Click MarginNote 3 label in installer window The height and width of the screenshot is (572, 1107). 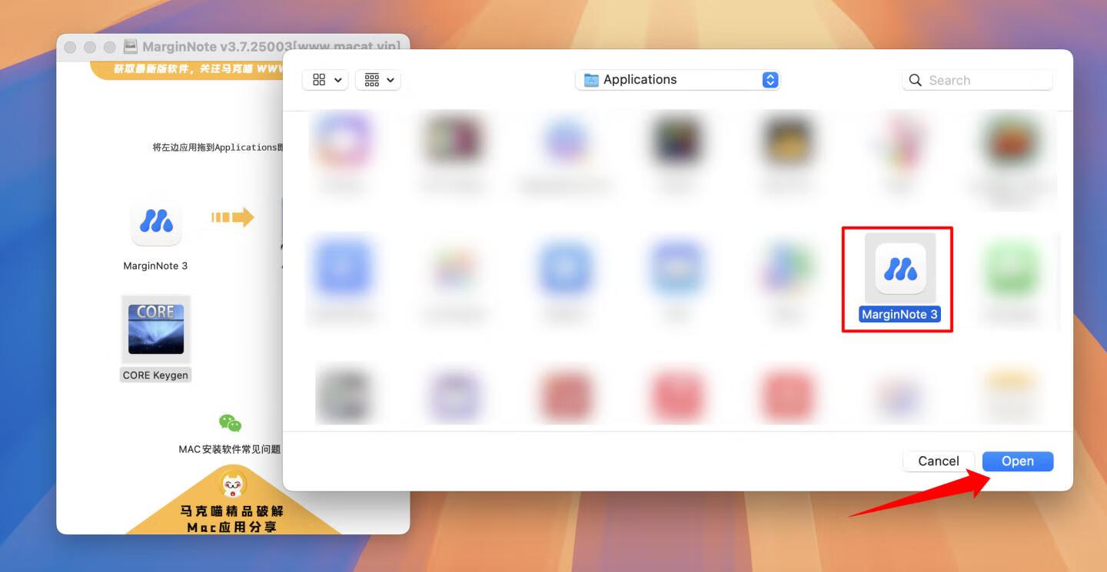[155, 266]
